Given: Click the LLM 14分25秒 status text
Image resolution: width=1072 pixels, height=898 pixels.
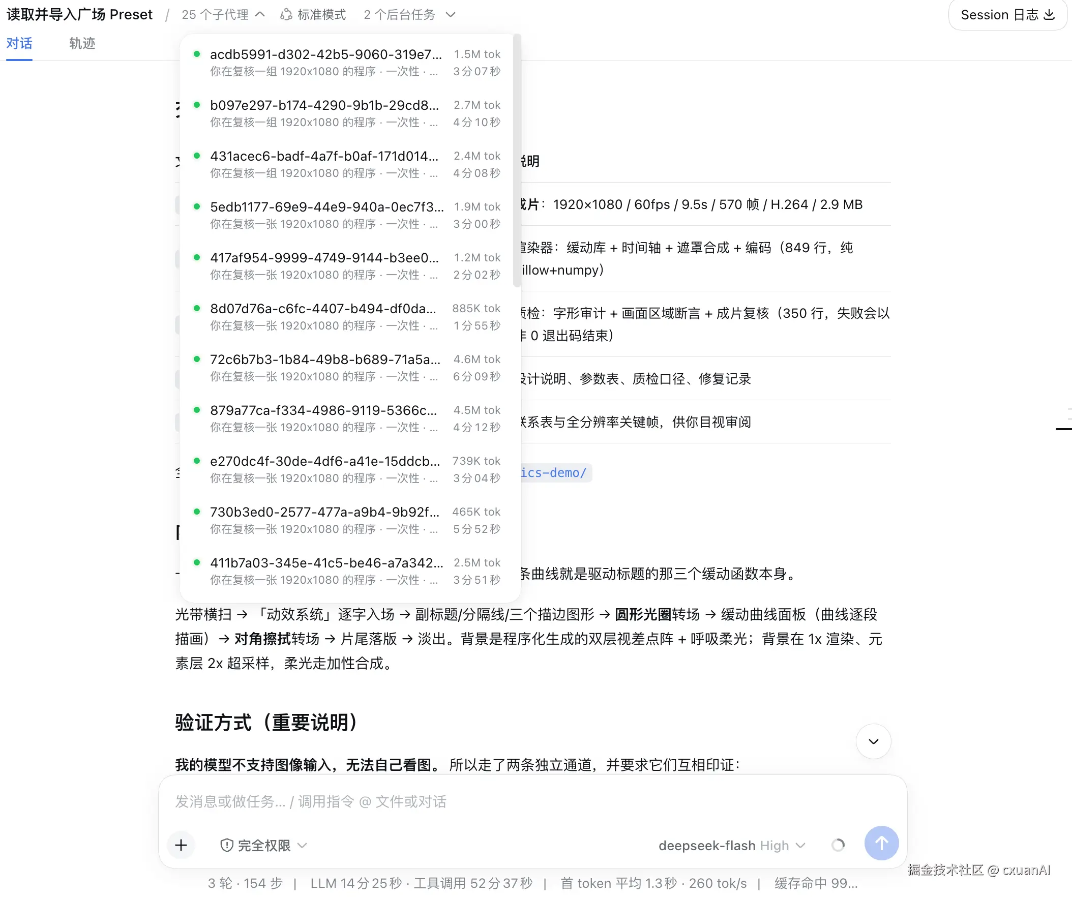Looking at the screenshot, I should (x=356, y=883).
